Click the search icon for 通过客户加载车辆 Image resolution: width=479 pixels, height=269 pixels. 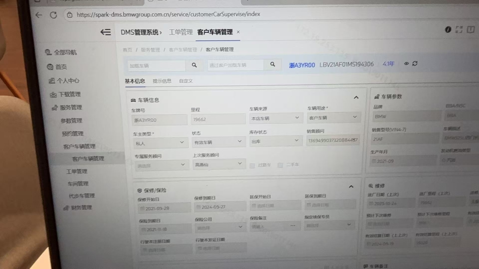pyautogui.click(x=273, y=64)
